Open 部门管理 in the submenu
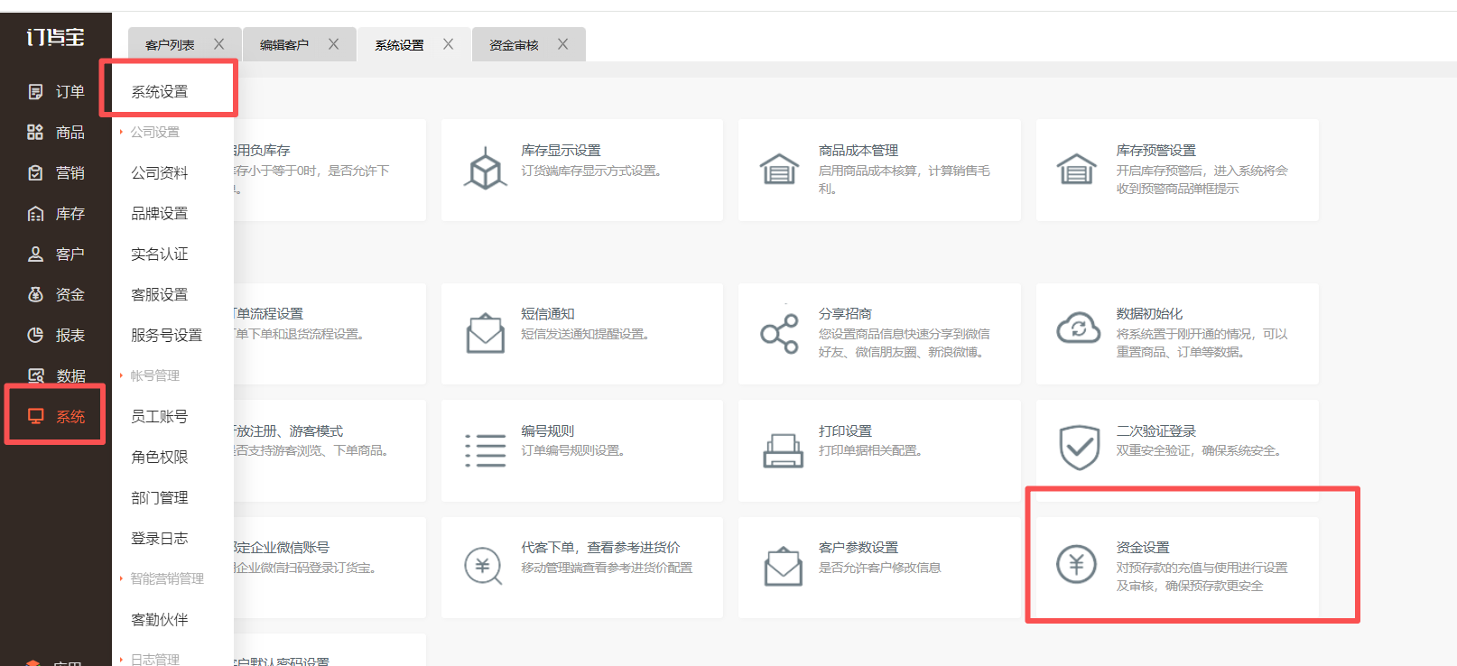Viewport: 1457px width, 666px height. coord(160,498)
